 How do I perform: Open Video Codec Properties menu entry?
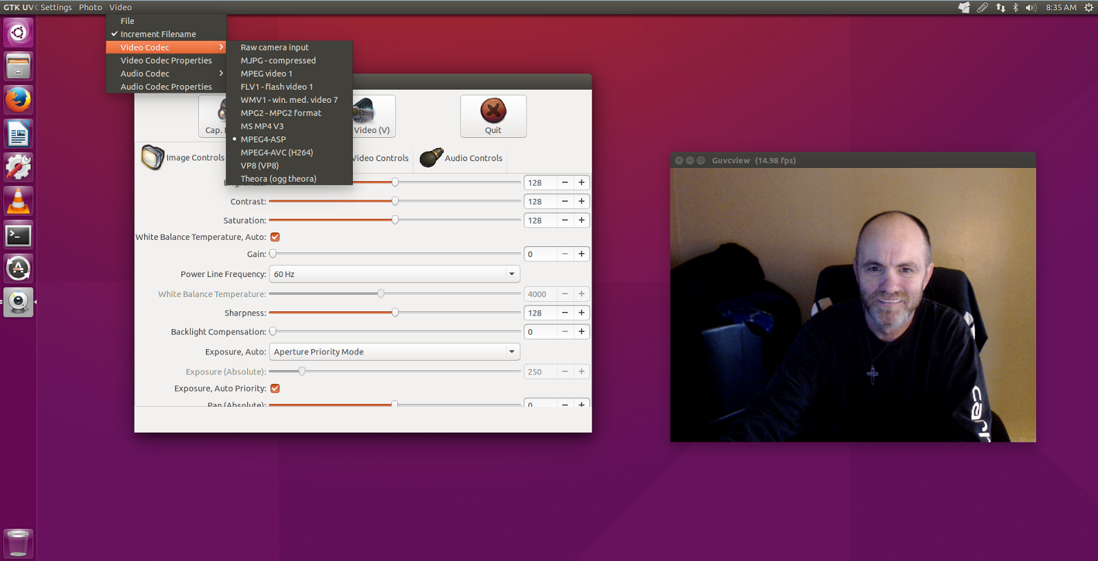pos(166,60)
